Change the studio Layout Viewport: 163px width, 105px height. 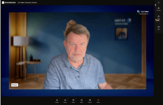(x=90, y=101)
